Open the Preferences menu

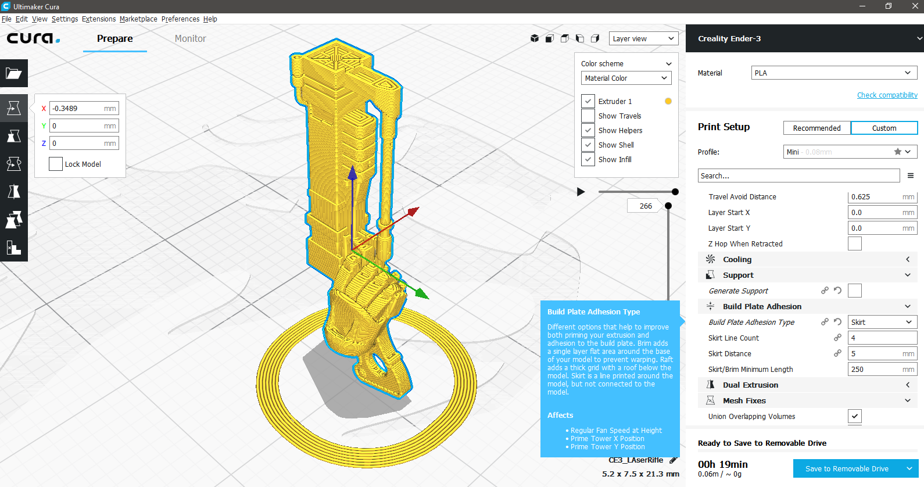pos(180,19)
